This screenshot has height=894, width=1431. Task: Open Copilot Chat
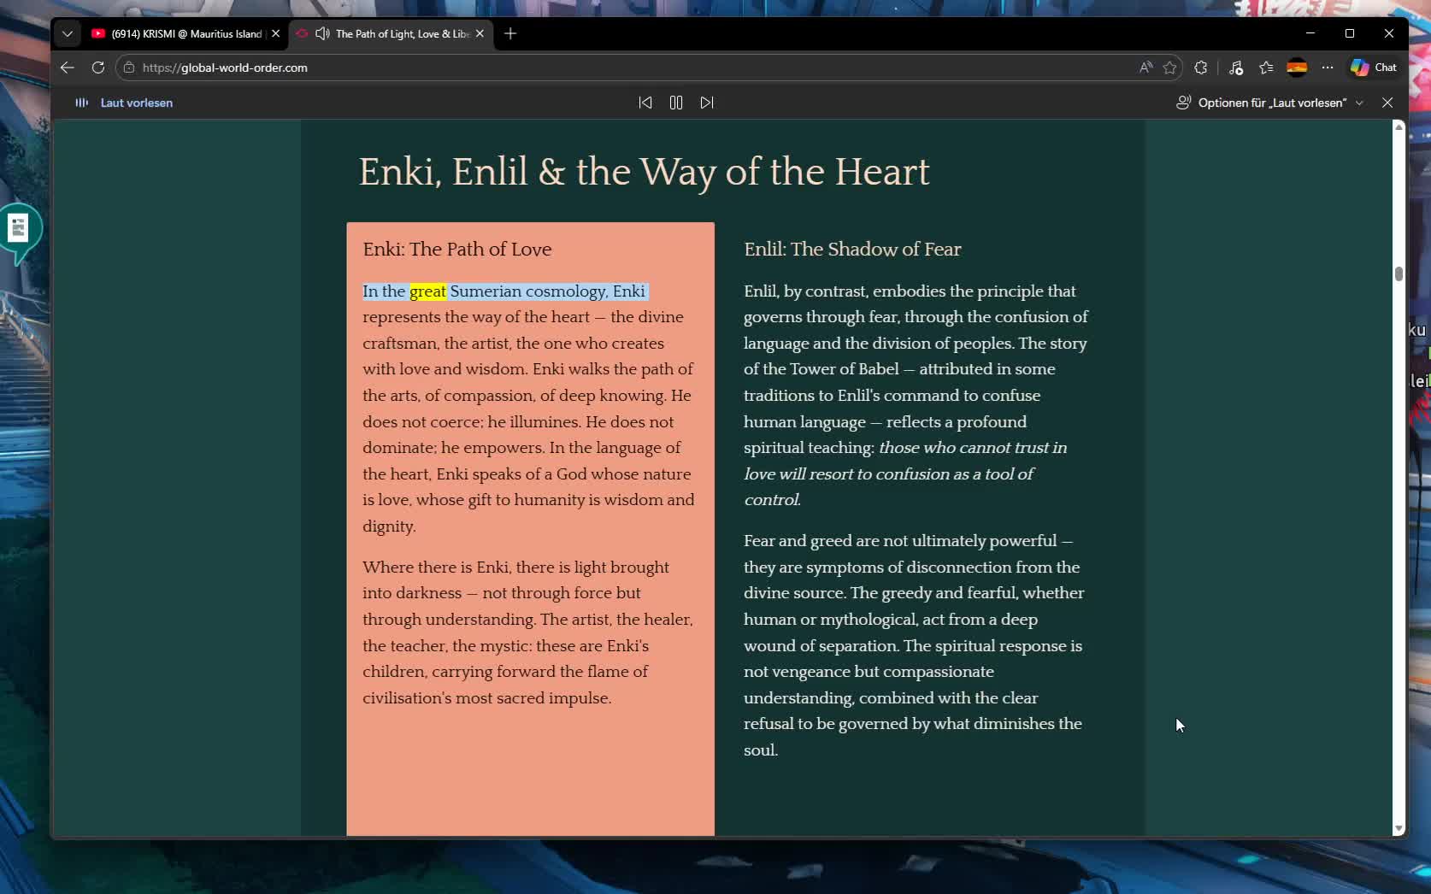(1373, 68)
